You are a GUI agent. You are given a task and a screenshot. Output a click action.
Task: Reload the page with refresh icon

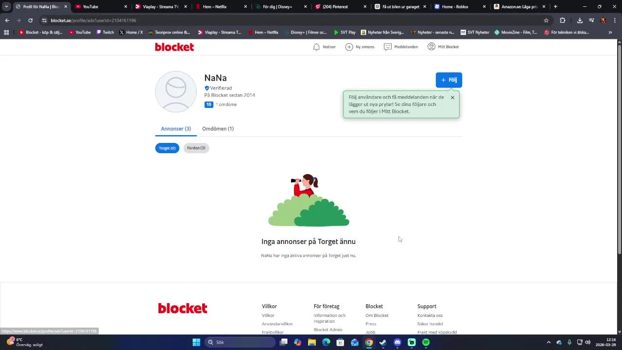pyautogui.click(x=30, y=20)
